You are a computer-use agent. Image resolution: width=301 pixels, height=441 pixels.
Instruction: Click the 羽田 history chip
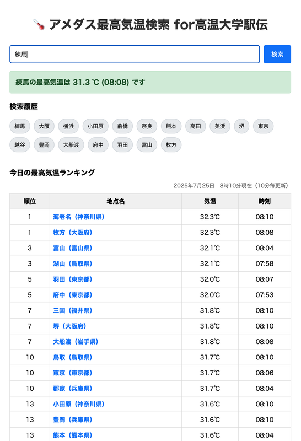click(x=122, y=145)
